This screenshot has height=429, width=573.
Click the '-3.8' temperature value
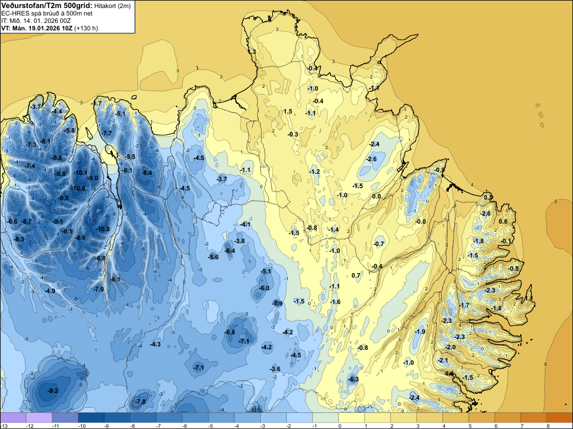coord(240,241)
